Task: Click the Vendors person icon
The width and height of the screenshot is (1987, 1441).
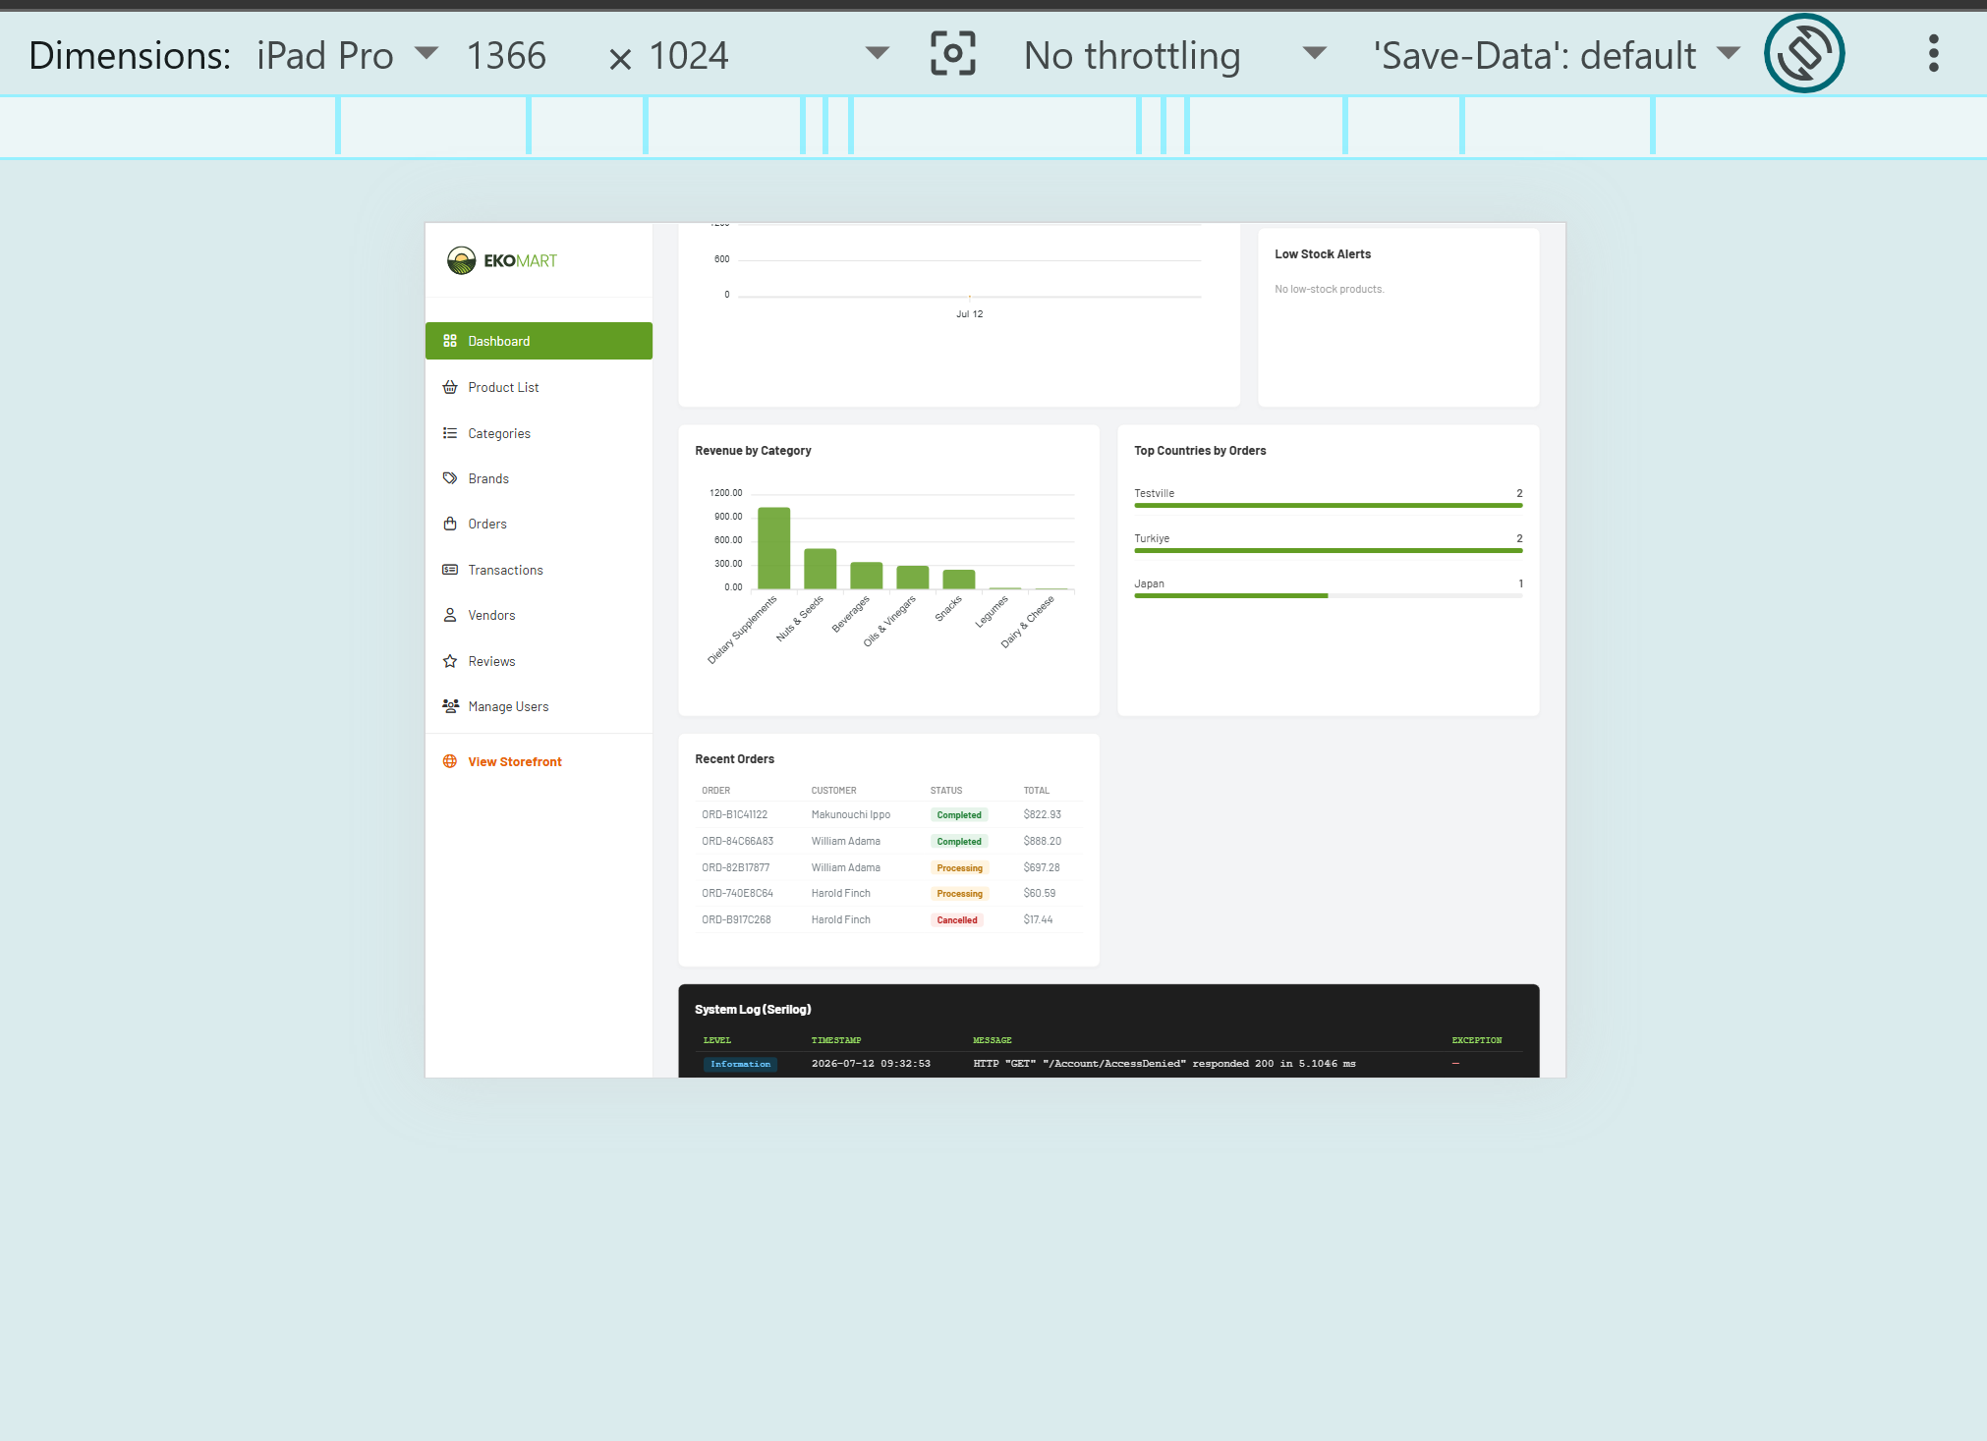Action: coord(450,615)
